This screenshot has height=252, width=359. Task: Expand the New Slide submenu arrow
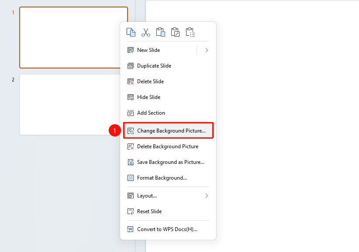[207, 50]
